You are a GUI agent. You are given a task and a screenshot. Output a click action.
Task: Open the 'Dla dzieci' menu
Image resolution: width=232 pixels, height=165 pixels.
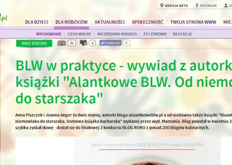[37, 22]
